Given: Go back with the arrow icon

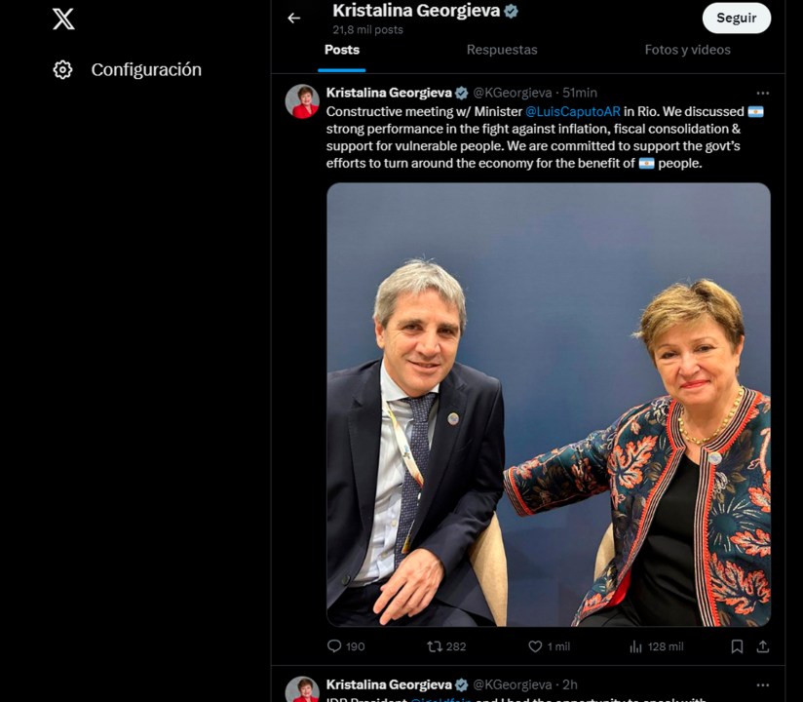Looking at the screenshot, I should coord(293,18).
